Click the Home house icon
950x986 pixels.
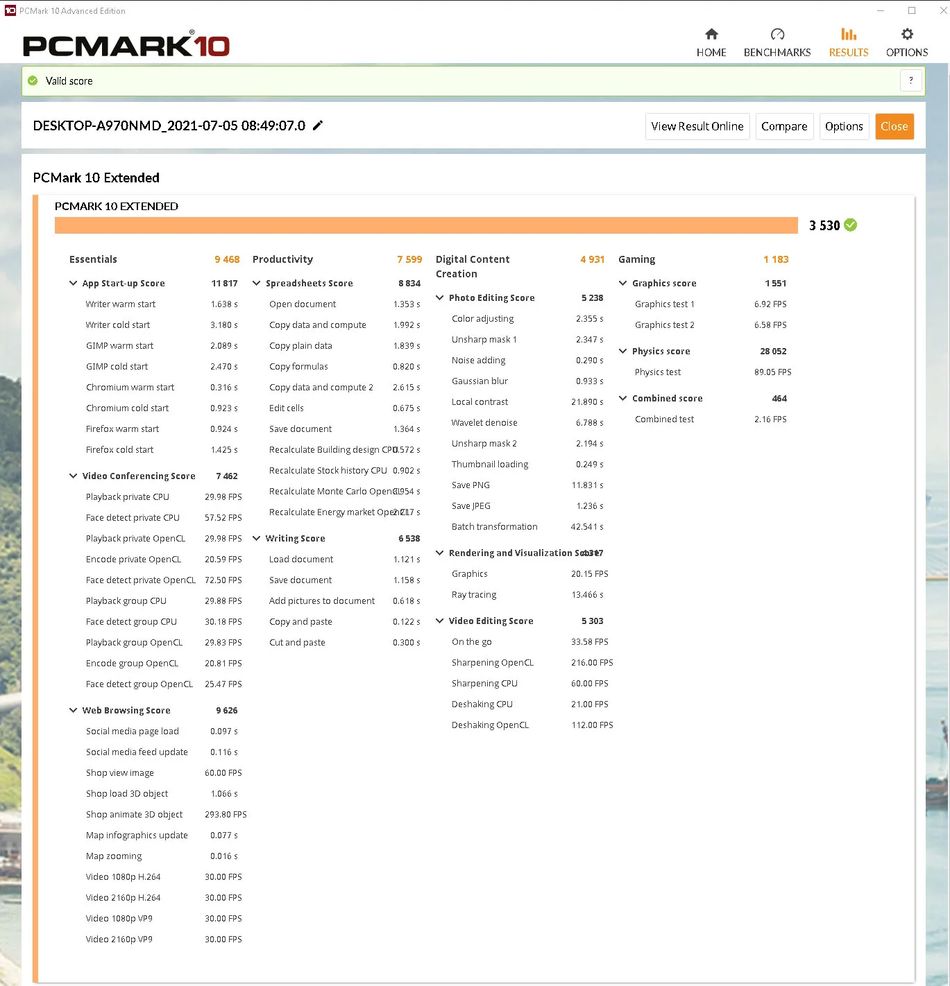[711, 34]
